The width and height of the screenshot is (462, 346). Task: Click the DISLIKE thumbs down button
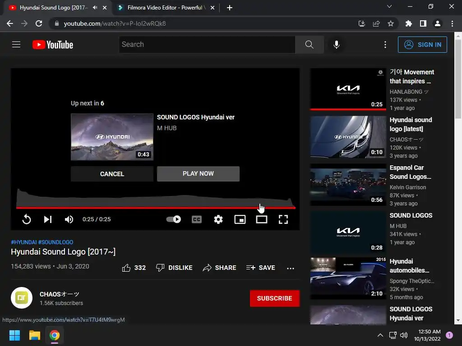pos(174,268)
